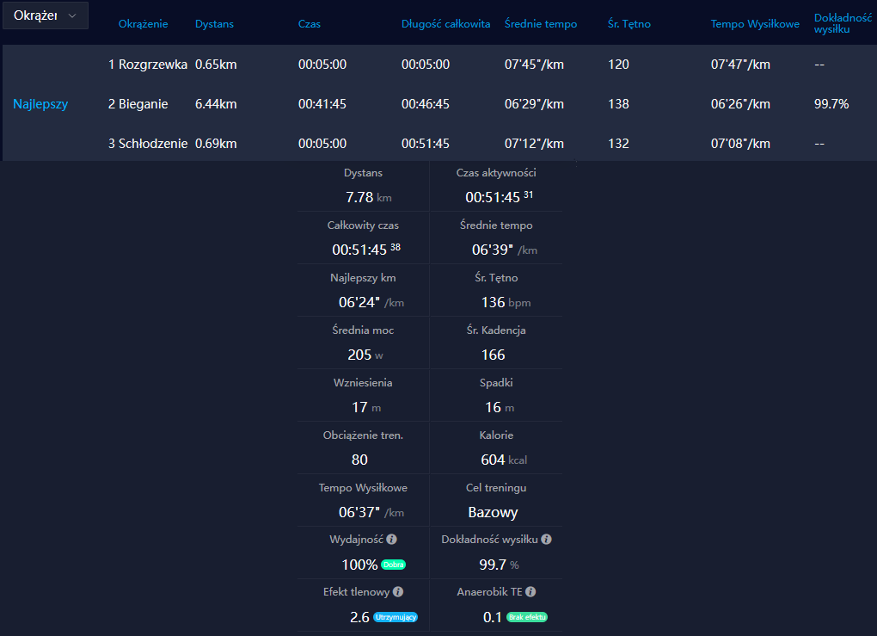This screenshot has width=877, height=636.
Task: Sort by the Dystans column header
Action: pyautogui.click(x=213, y=24)
